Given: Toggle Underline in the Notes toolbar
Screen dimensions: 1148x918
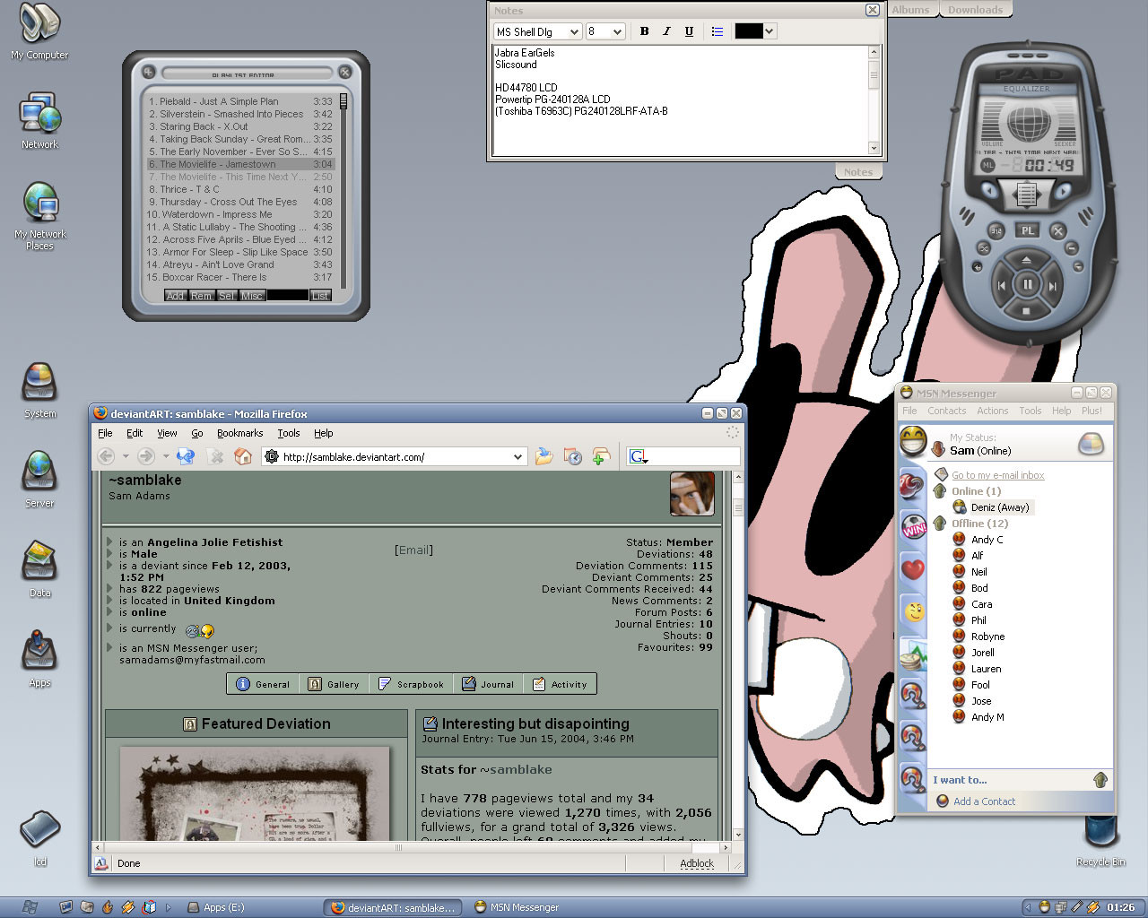Looking at the screenshot, I should 689,31.
